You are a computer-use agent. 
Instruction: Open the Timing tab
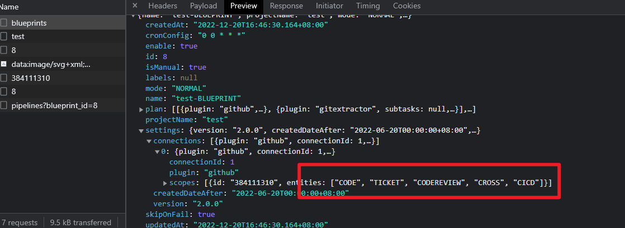pyautogui.click(x=368, y=6)
